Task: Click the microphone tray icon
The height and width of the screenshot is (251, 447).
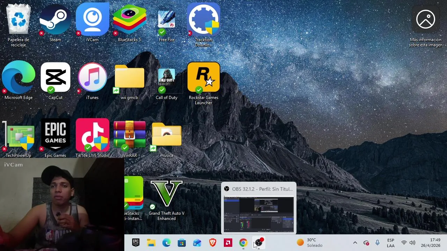Action: [378, 243]
